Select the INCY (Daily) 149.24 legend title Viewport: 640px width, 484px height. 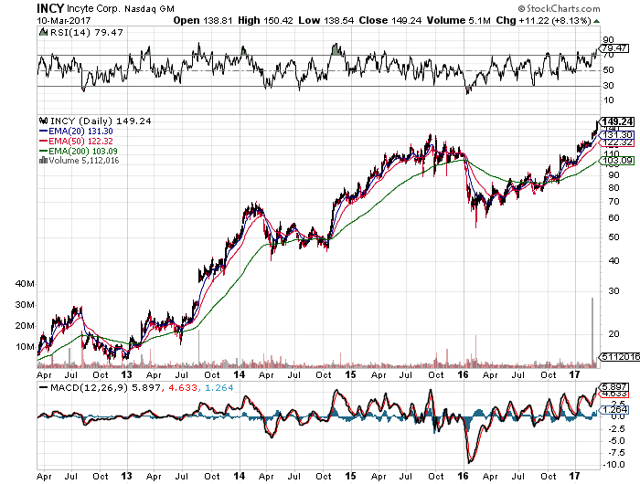(101, 121)
